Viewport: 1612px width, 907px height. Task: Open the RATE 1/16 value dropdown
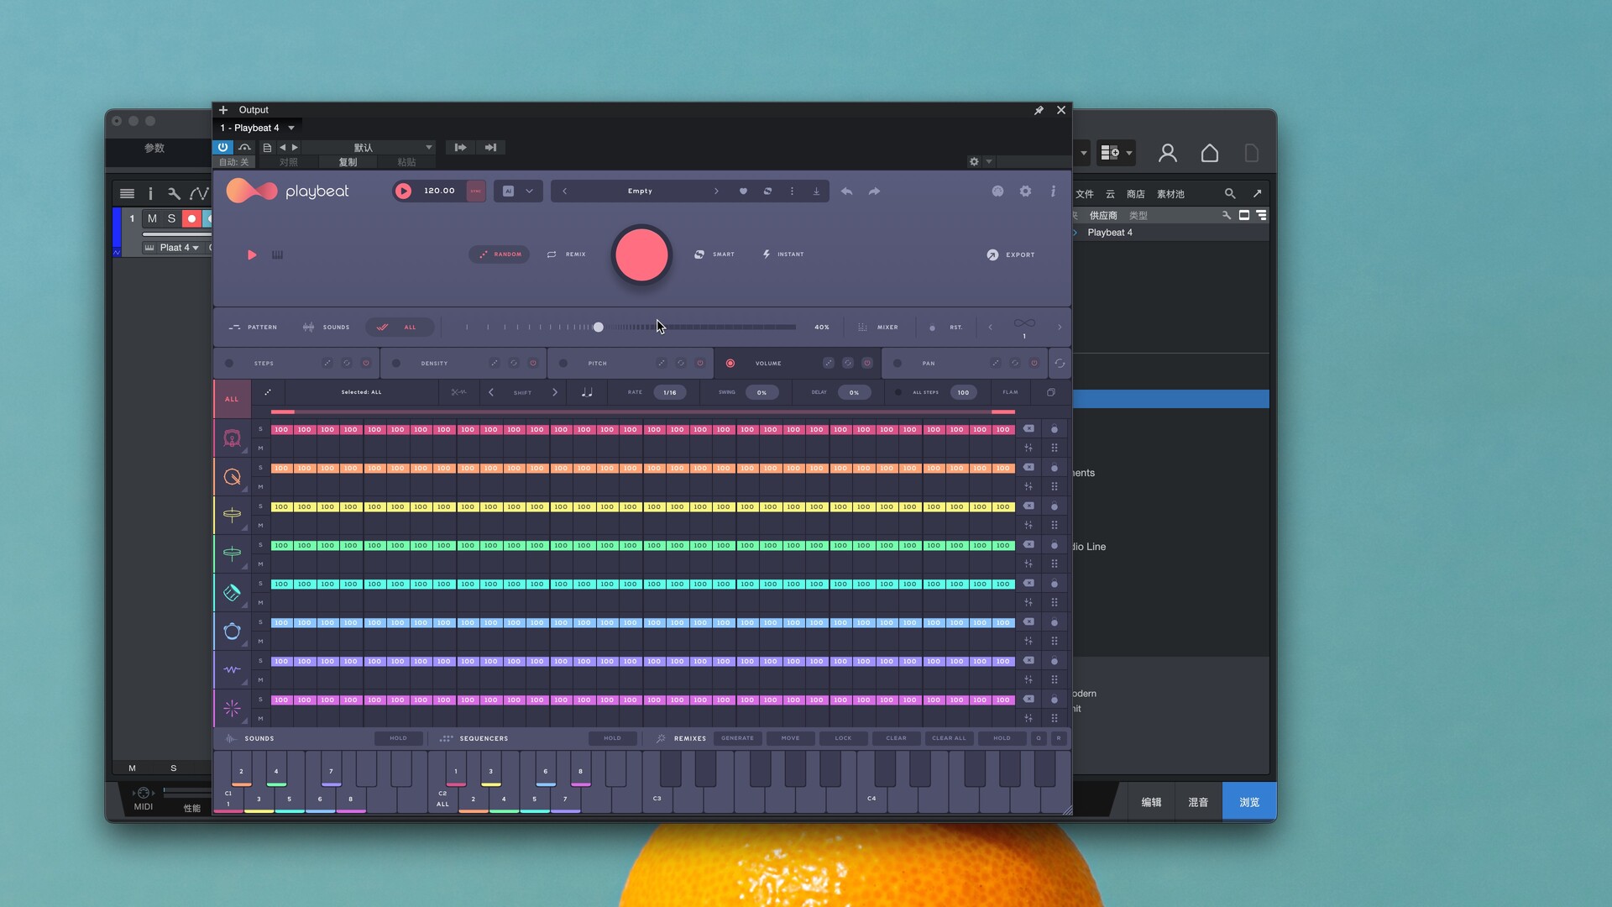point(670,392)
